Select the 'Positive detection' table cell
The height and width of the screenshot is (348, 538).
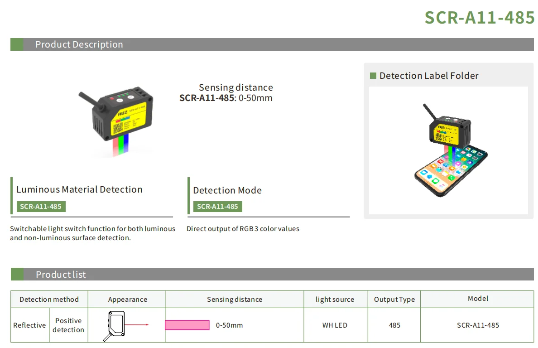tap(68, 325)
